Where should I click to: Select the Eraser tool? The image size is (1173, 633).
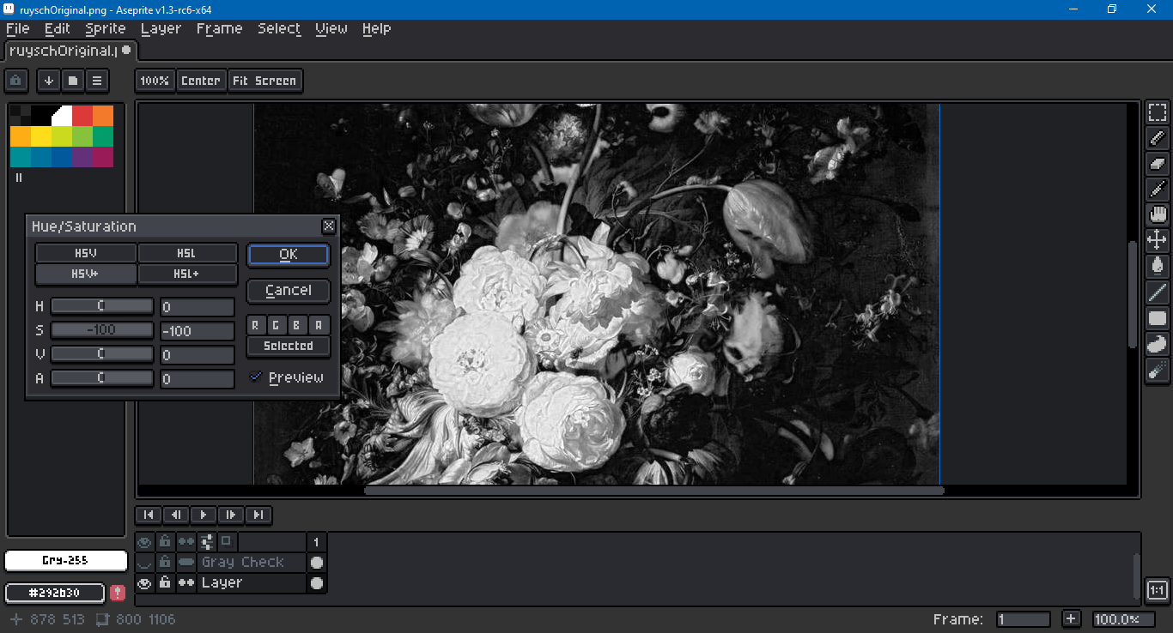[1158, 164]
